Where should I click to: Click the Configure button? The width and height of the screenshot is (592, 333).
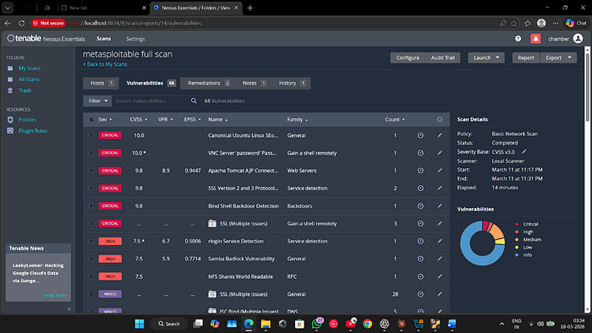tap(408, 57)
